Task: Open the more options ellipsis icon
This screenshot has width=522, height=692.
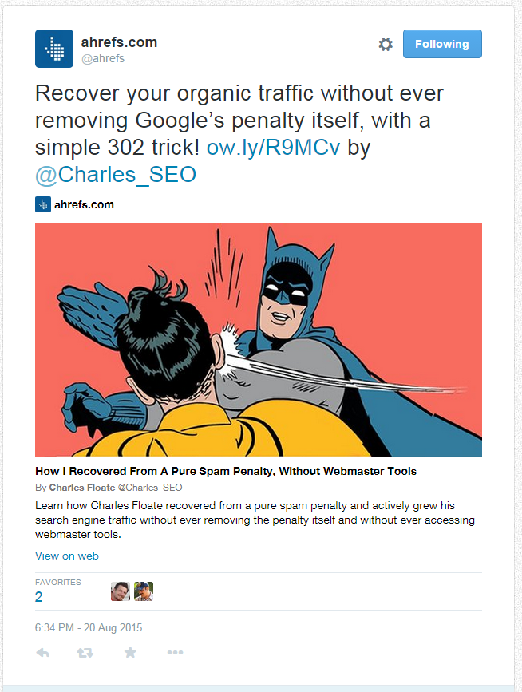Action: pyautogui.click(x=175, y=652)
